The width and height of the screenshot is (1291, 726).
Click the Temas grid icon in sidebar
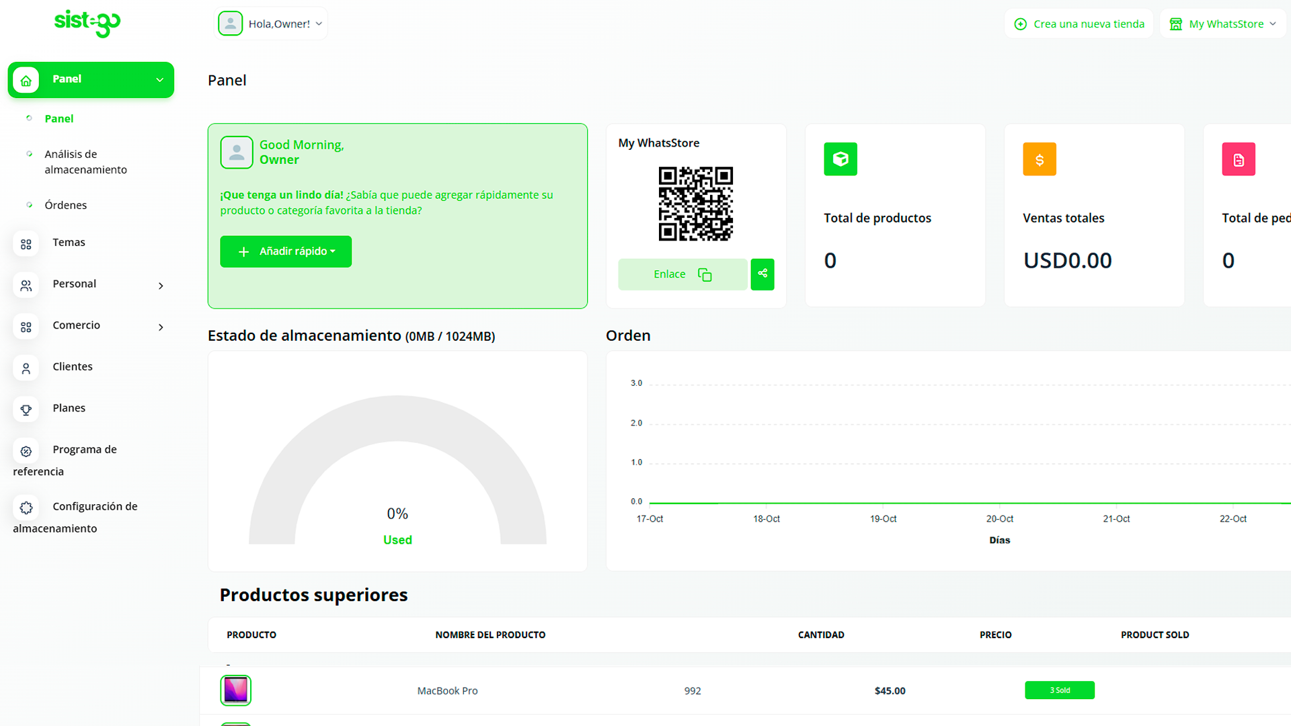click(26, 244)
